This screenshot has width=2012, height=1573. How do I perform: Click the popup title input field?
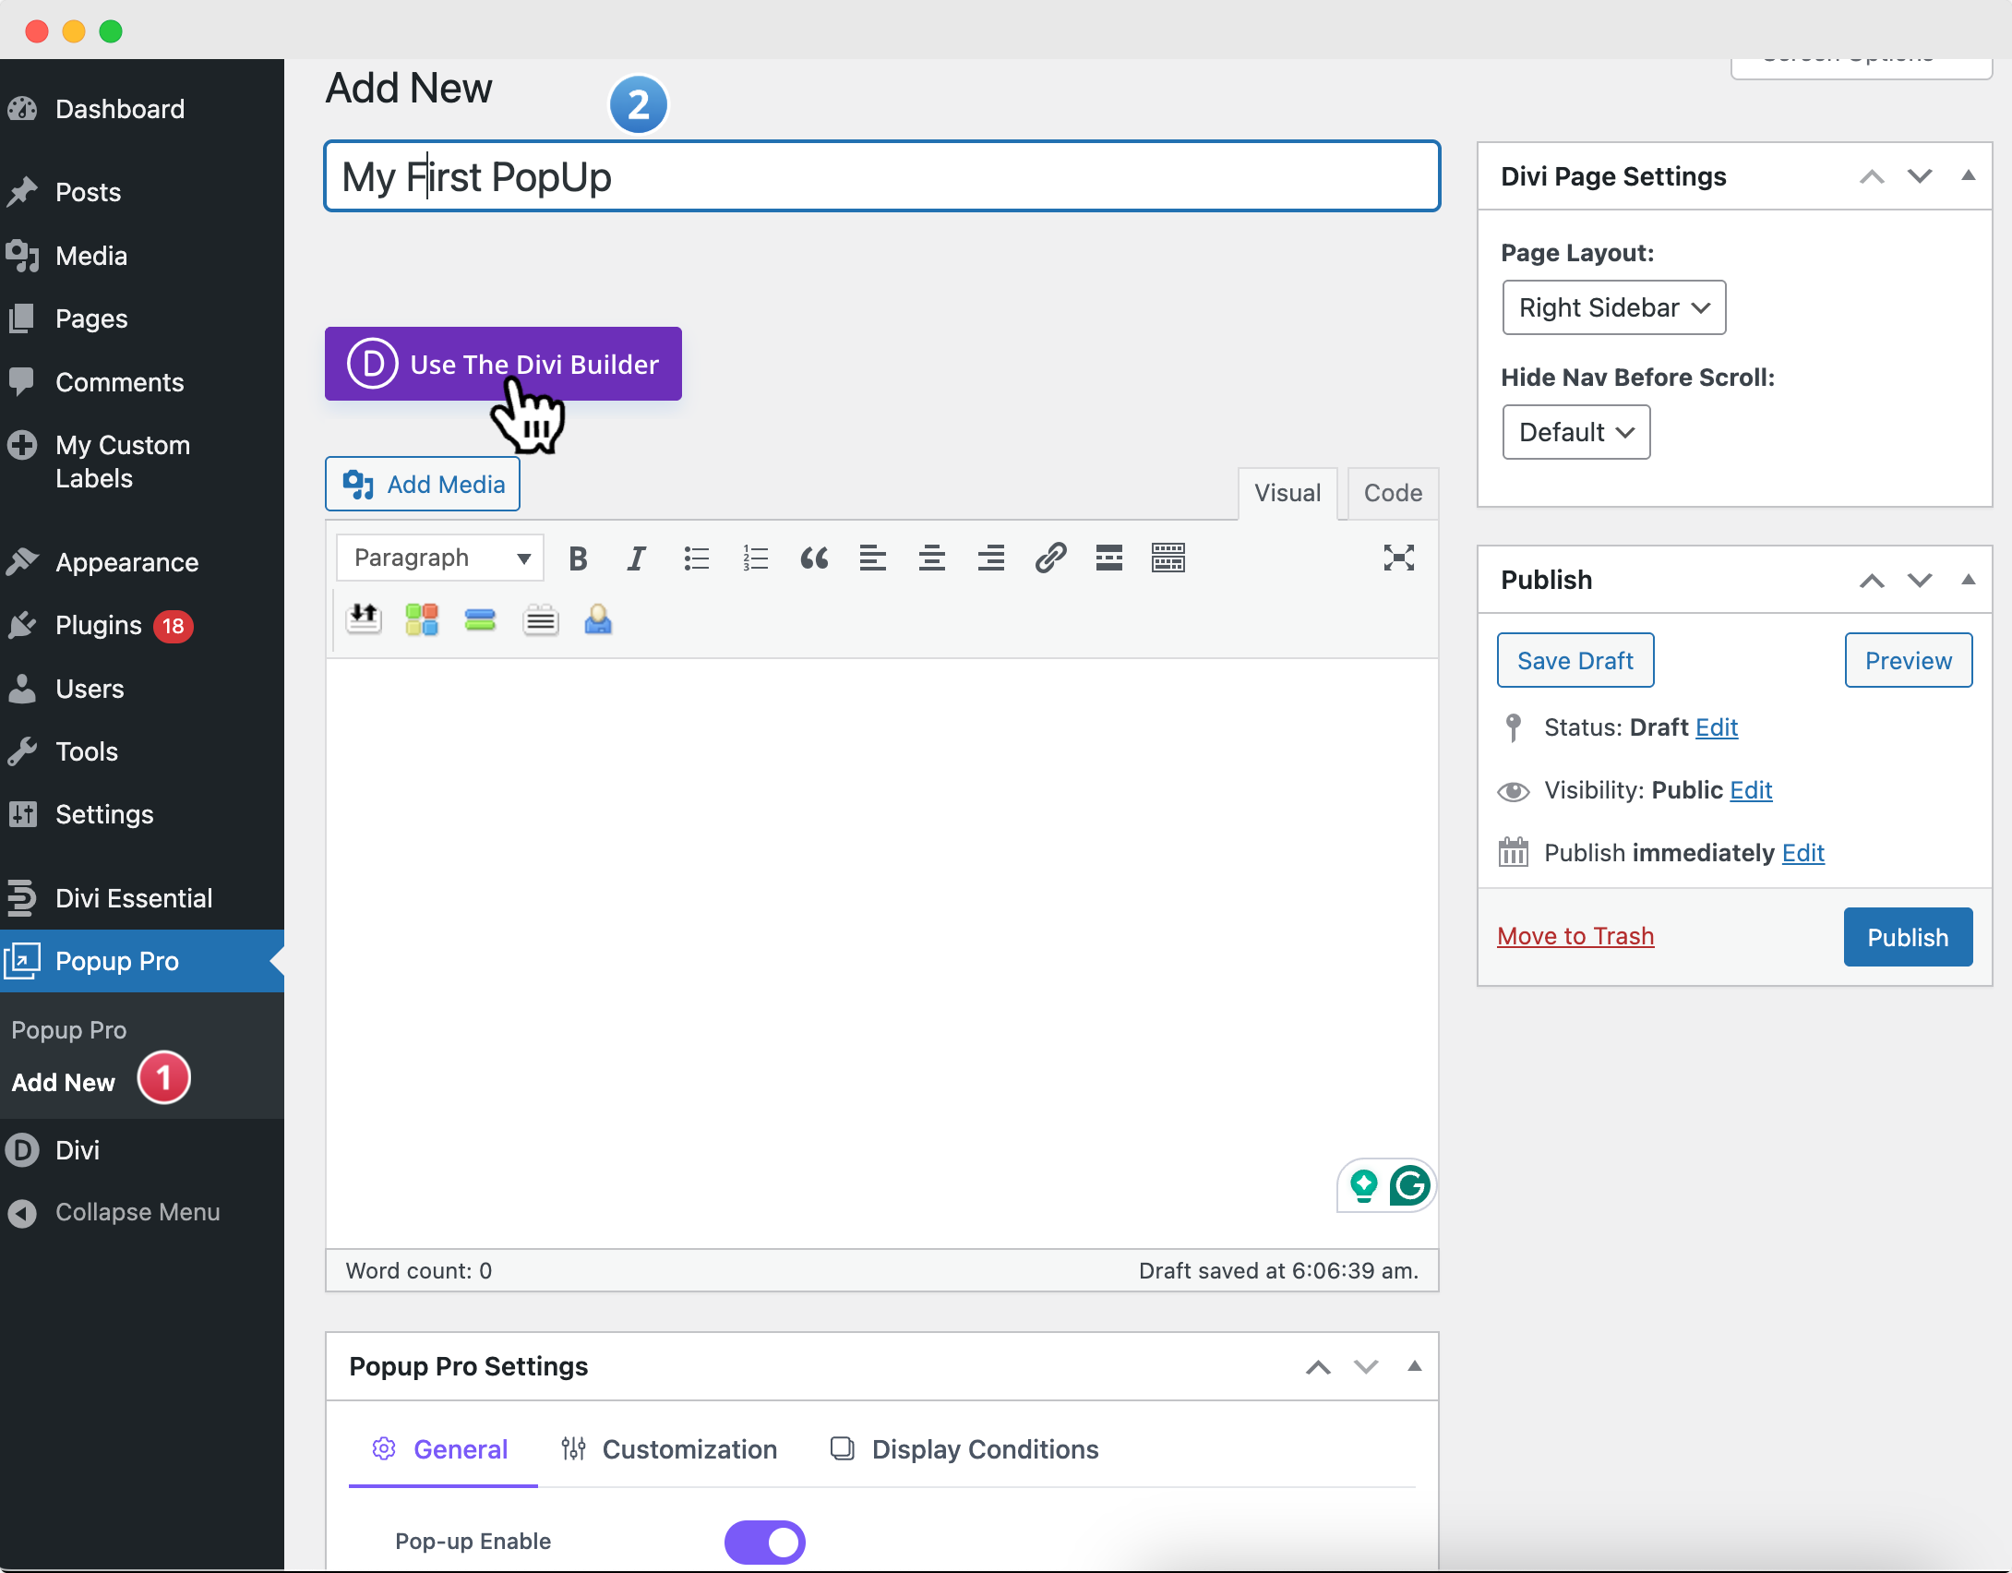click(x=882, y=175)
